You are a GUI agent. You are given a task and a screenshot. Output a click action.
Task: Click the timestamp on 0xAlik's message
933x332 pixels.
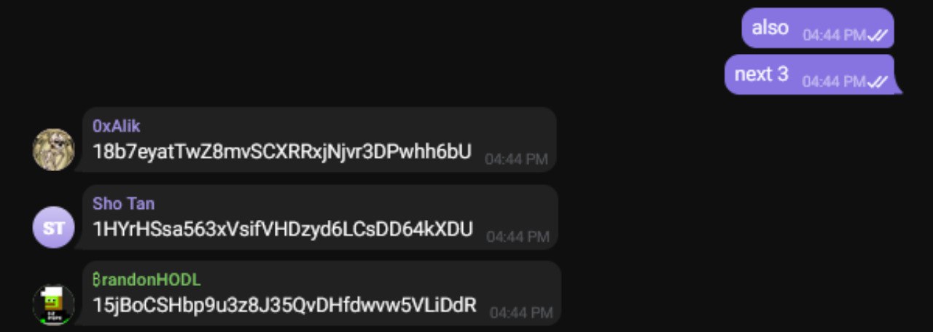tap(517, 159)
